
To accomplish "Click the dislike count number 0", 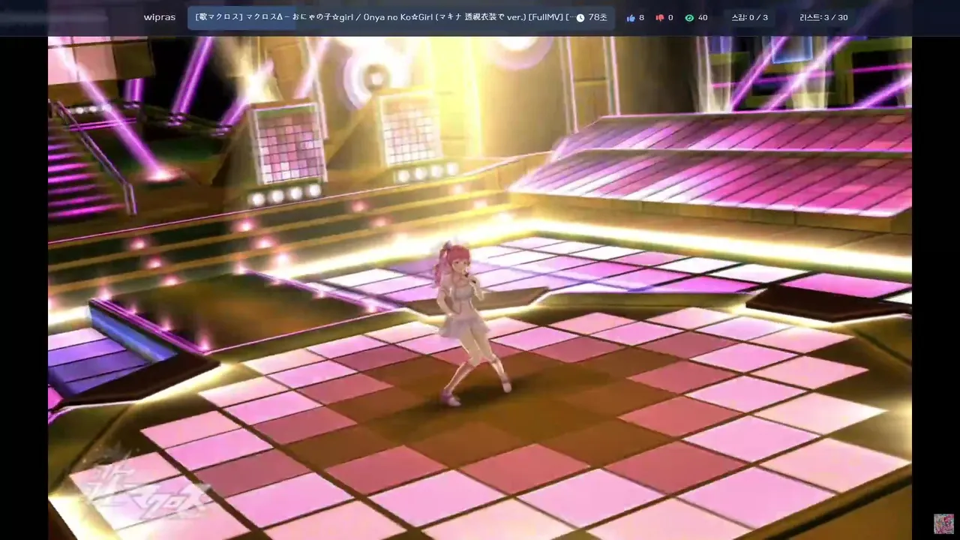I will coord(670,17).
